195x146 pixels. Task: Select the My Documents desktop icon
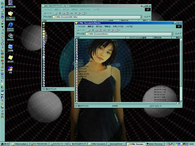[x=10, y=16]
